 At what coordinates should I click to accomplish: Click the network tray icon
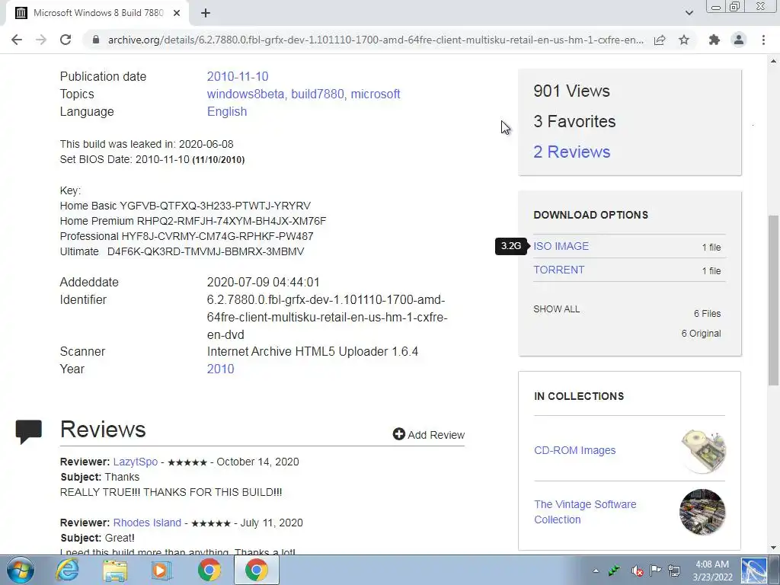(x=674, y=571)
